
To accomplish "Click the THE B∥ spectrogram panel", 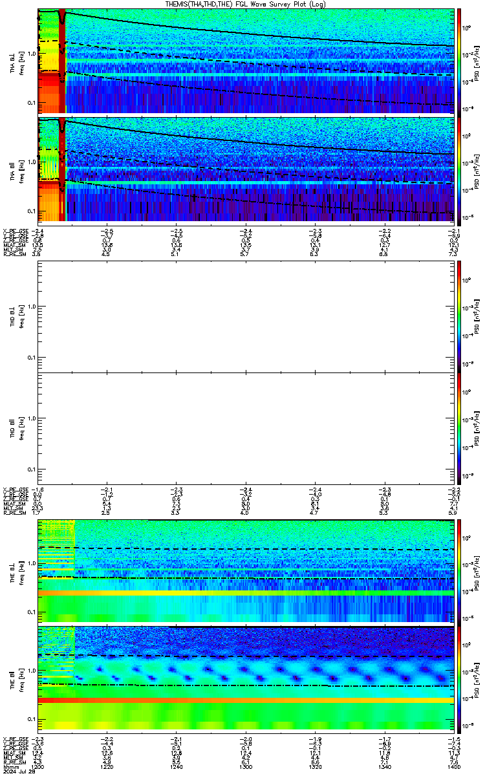I will pos(245,679).
